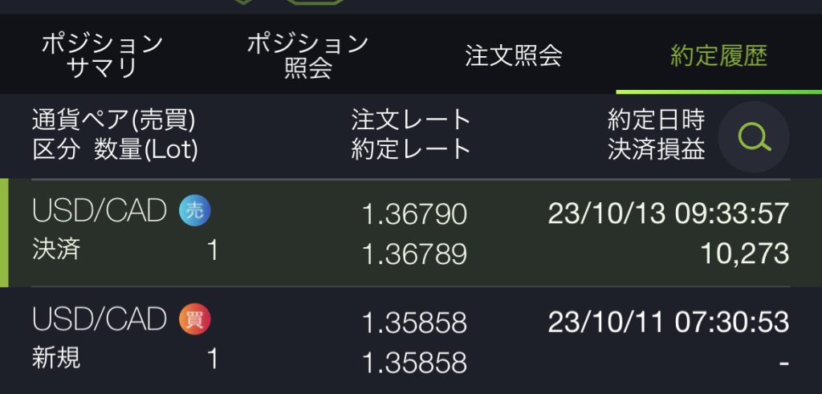Tap the 10,273 settlement profit value

744,254
